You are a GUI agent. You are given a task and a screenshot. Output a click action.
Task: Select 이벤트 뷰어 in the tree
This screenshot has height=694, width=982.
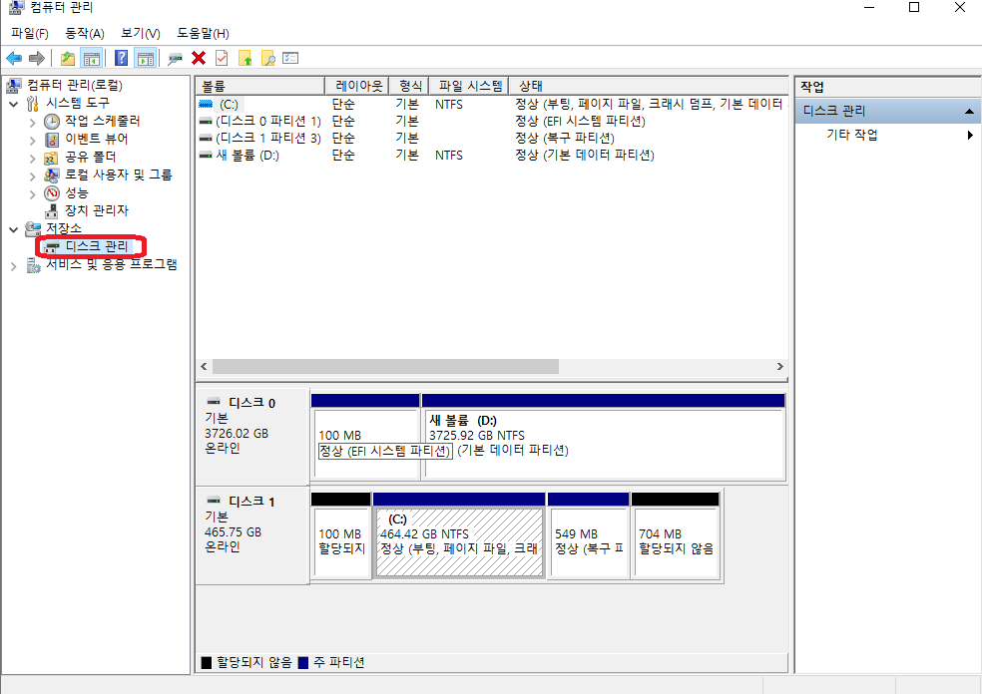97,139
